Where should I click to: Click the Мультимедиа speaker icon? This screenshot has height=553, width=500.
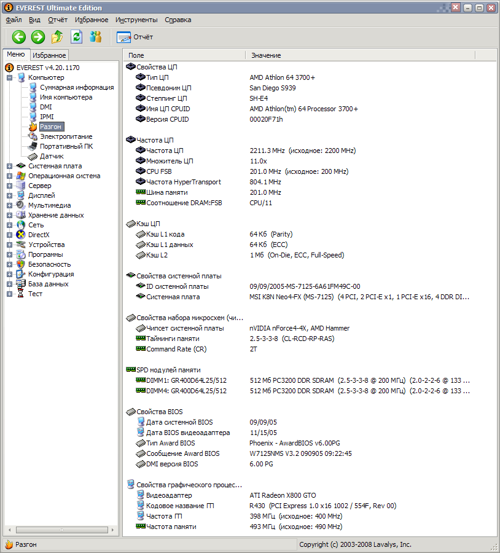tap(21, 205)
